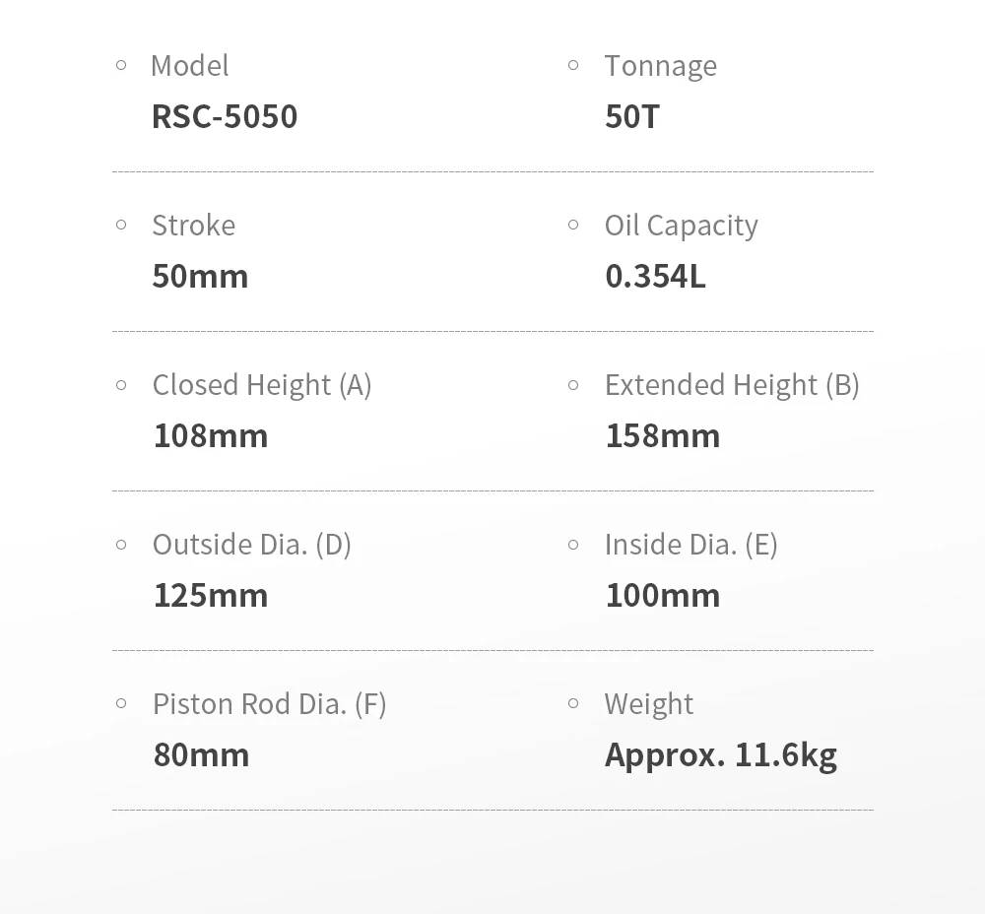985x914 pixels.
Task: Select the 80mm piston rod value
Action: [201, 755]
